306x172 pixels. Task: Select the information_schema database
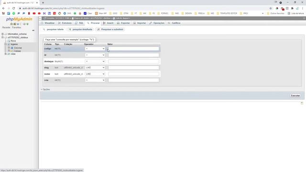click(x=17, y=34)
